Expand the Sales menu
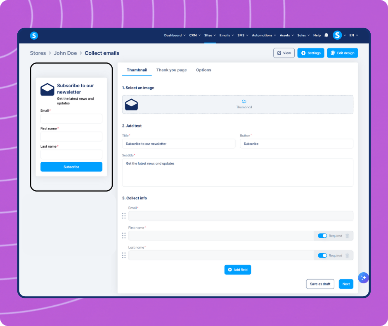388x326 pixels. pos(304,35)
